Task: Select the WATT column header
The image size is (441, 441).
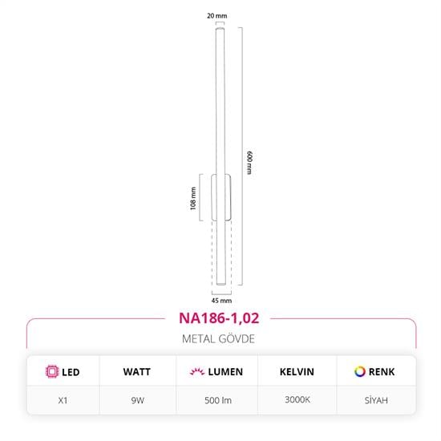Action: 137,372
